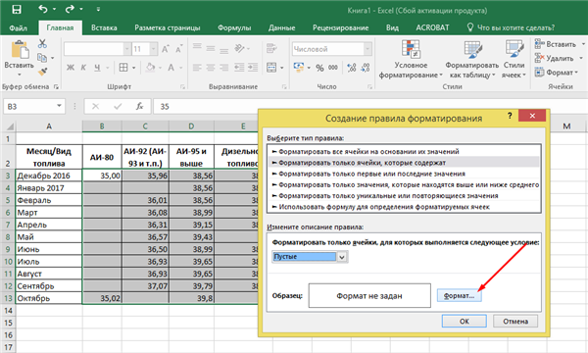Open the Пустые condition dropdown

point(342,257)
